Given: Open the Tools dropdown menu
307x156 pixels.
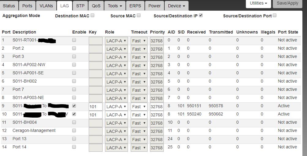Looking at the screenshot, I should pyautogui.click(x=115, y=6).
